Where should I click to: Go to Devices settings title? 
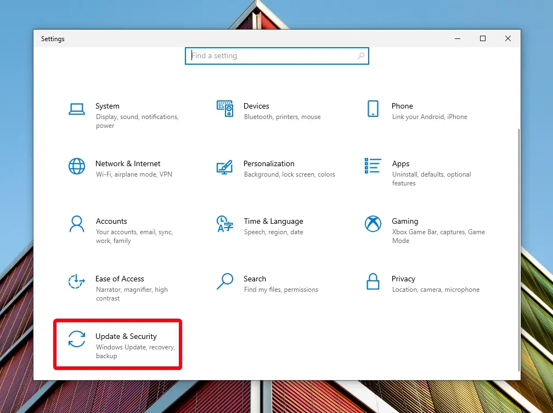pos(256,106)
